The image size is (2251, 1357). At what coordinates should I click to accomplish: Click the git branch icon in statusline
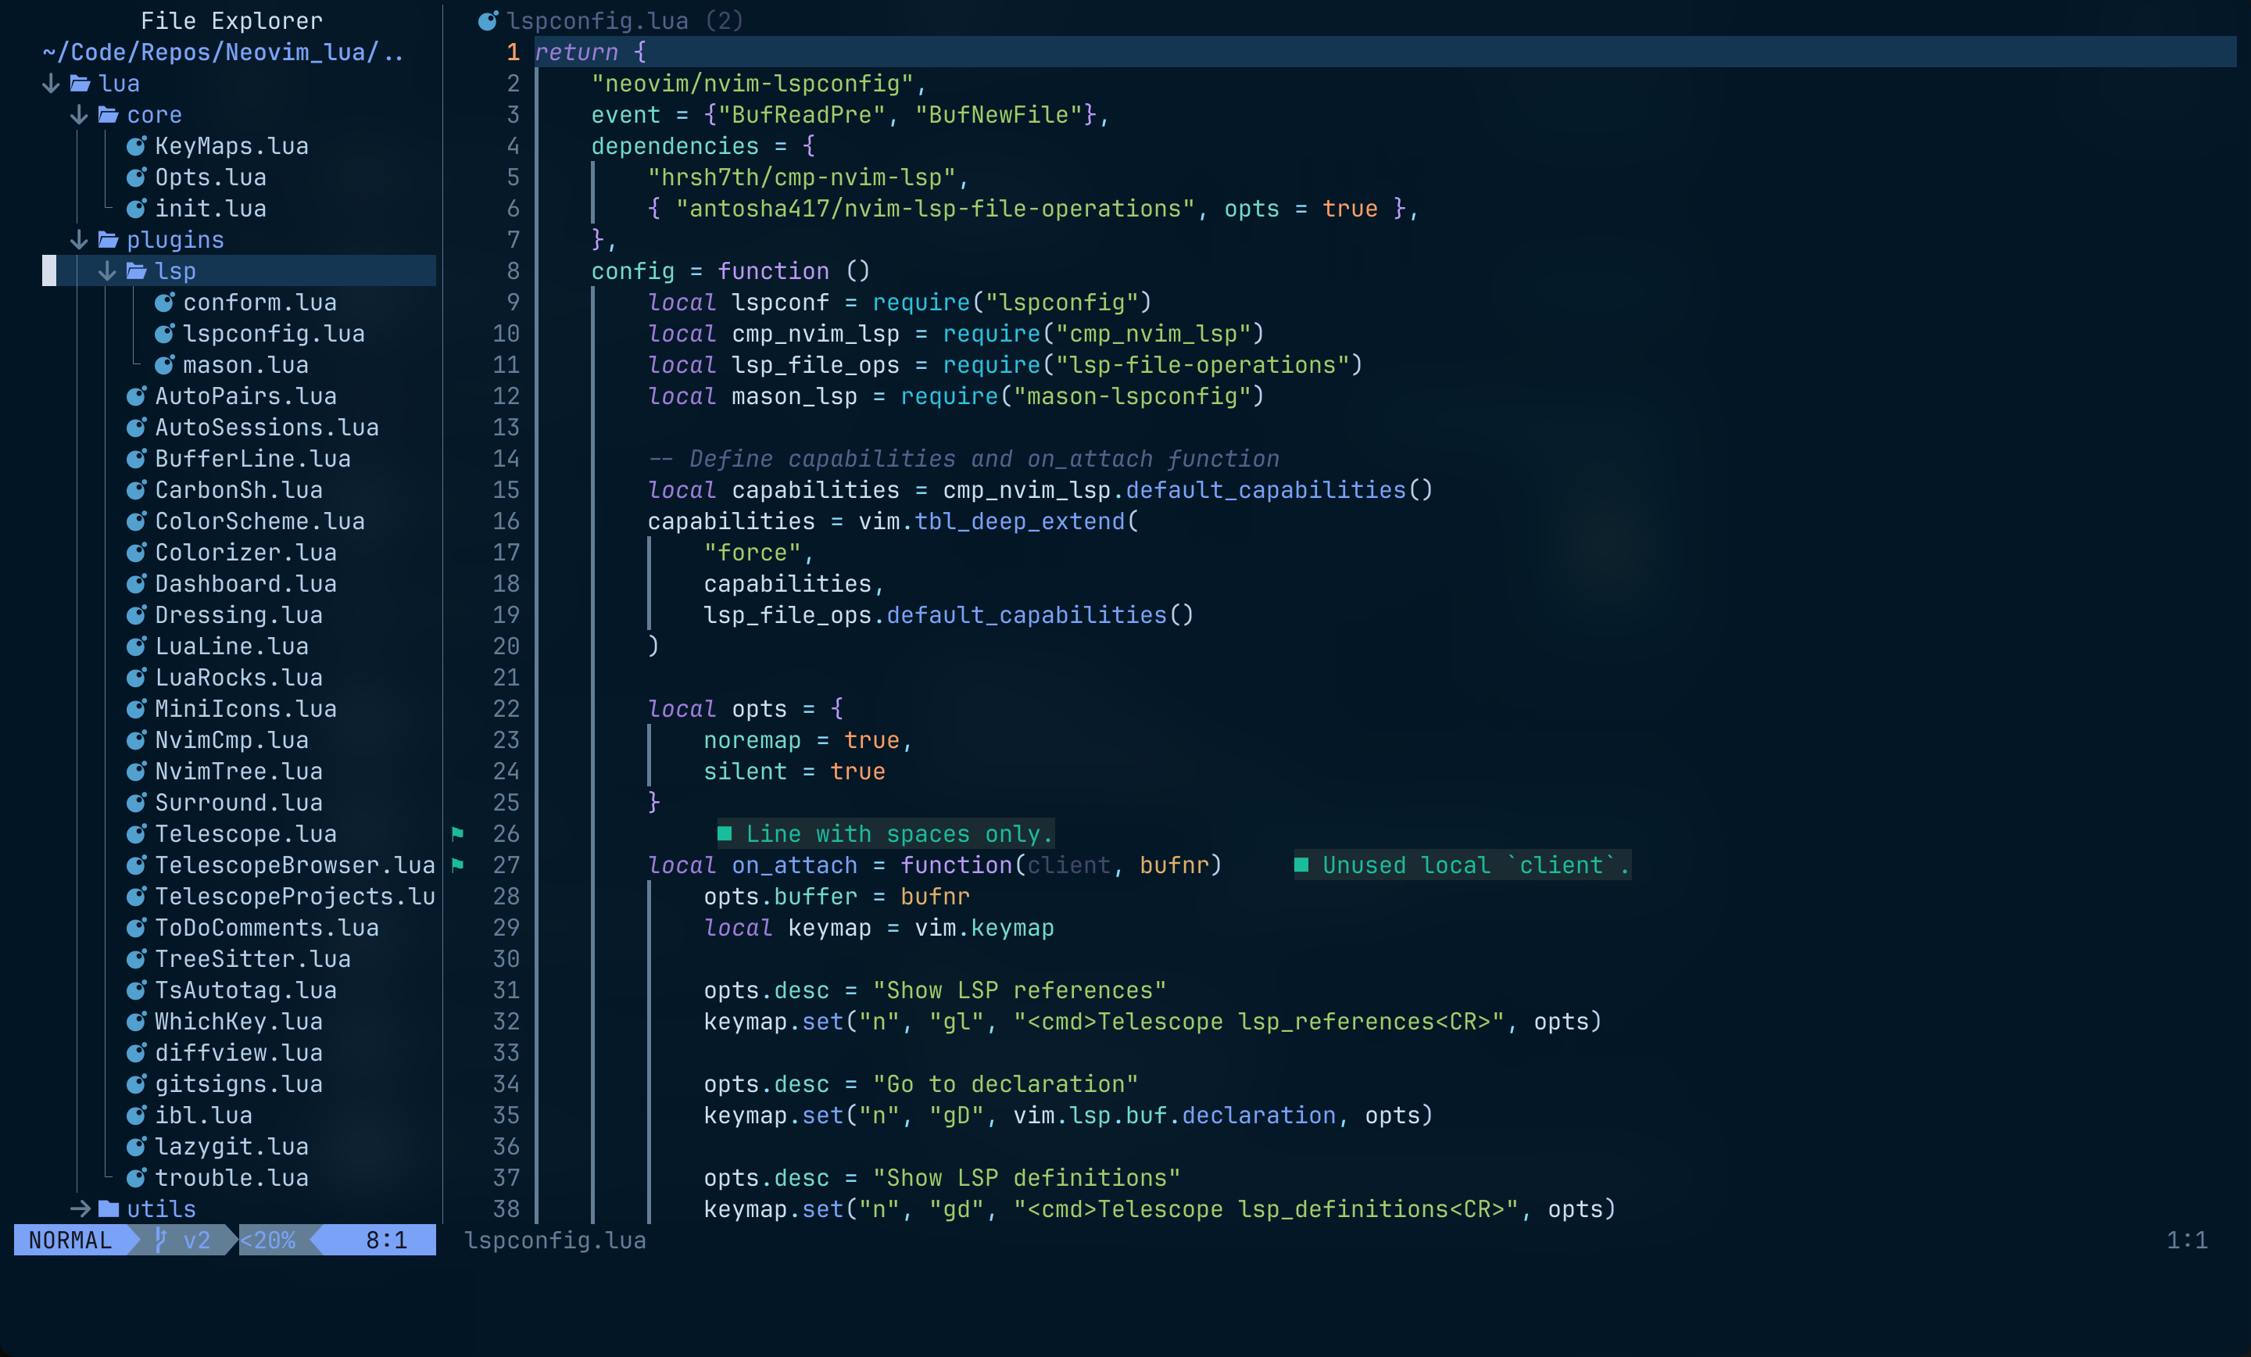(161, 1240)
